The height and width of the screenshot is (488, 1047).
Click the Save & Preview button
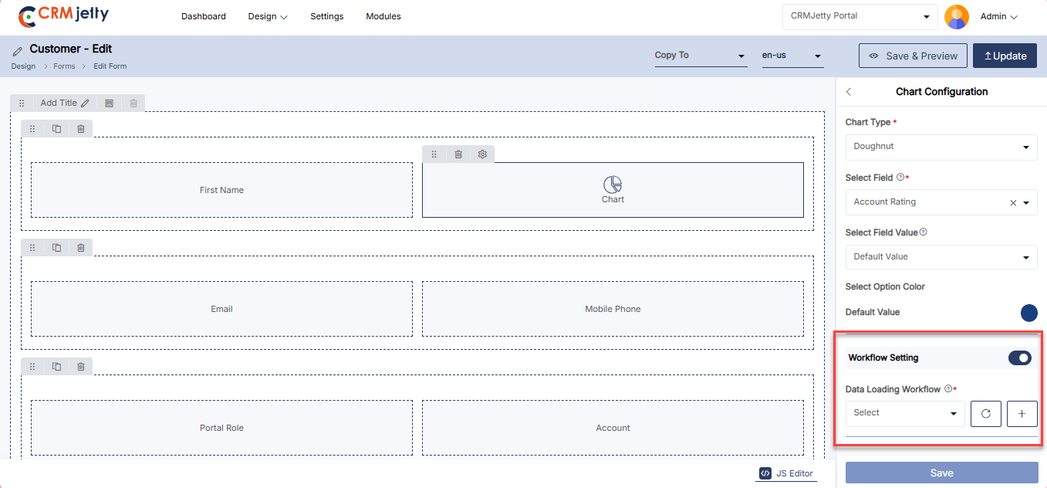coord(913,56)
